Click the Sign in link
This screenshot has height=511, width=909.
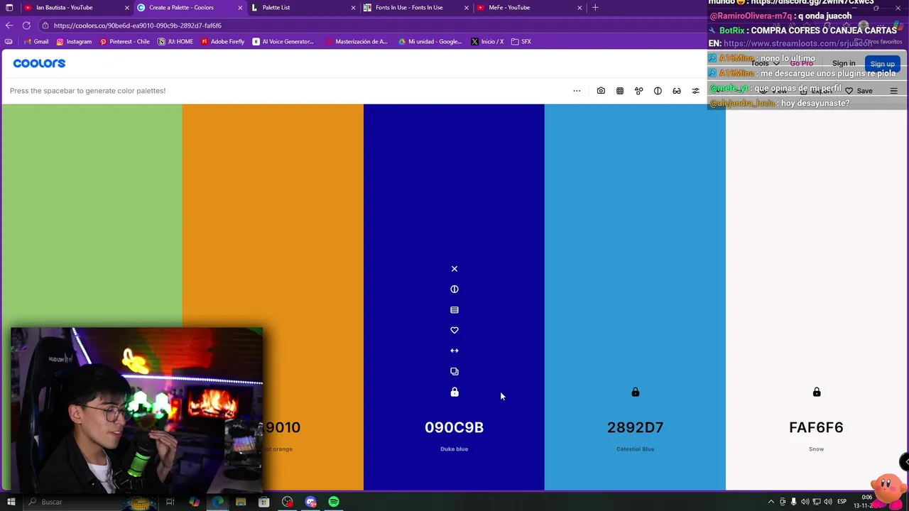pos(844,64)
